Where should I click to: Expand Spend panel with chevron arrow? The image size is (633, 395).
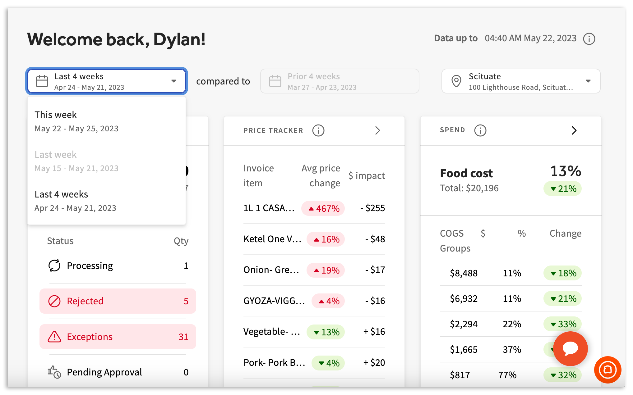574,130
